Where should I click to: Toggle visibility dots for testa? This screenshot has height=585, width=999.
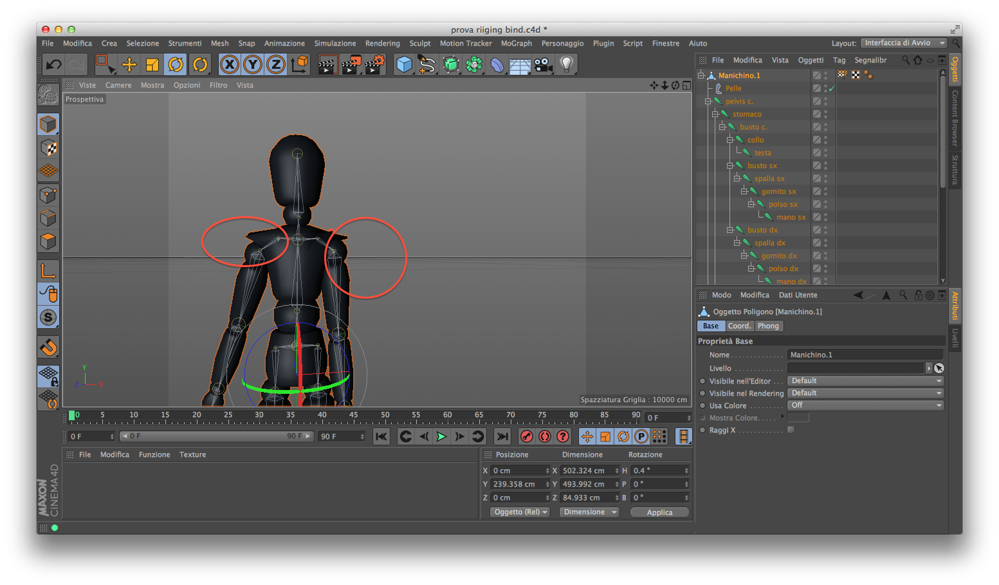826,153
